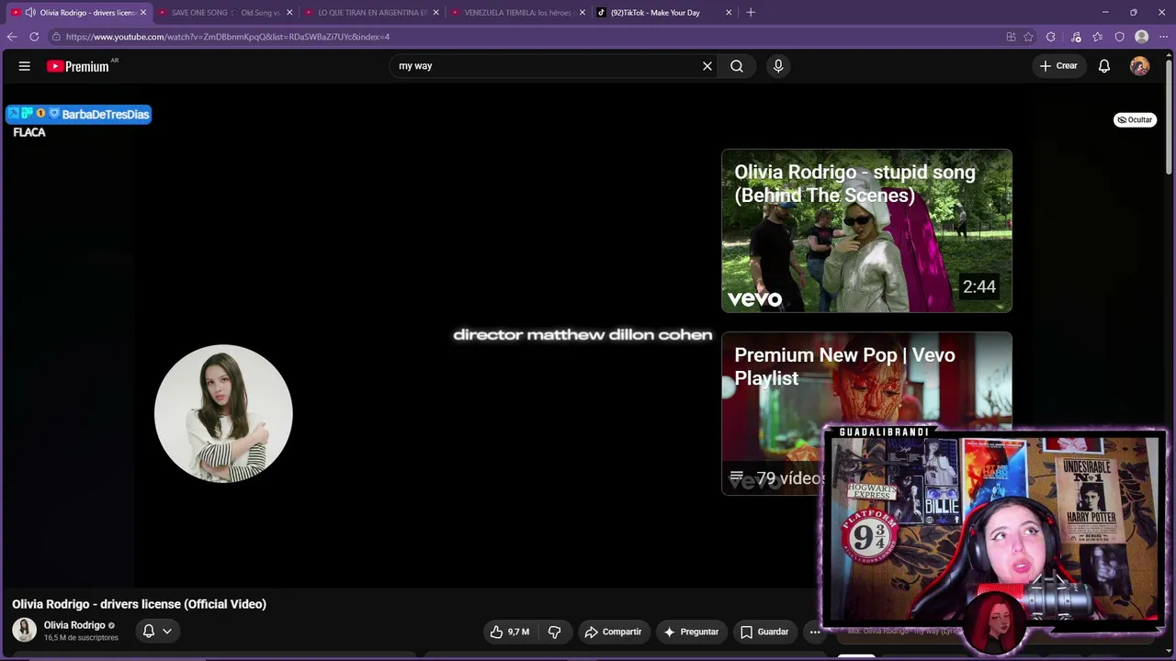
Task: Open 'stupid song (Behind The Scenes)' video card
Action: tap(866, 230)
